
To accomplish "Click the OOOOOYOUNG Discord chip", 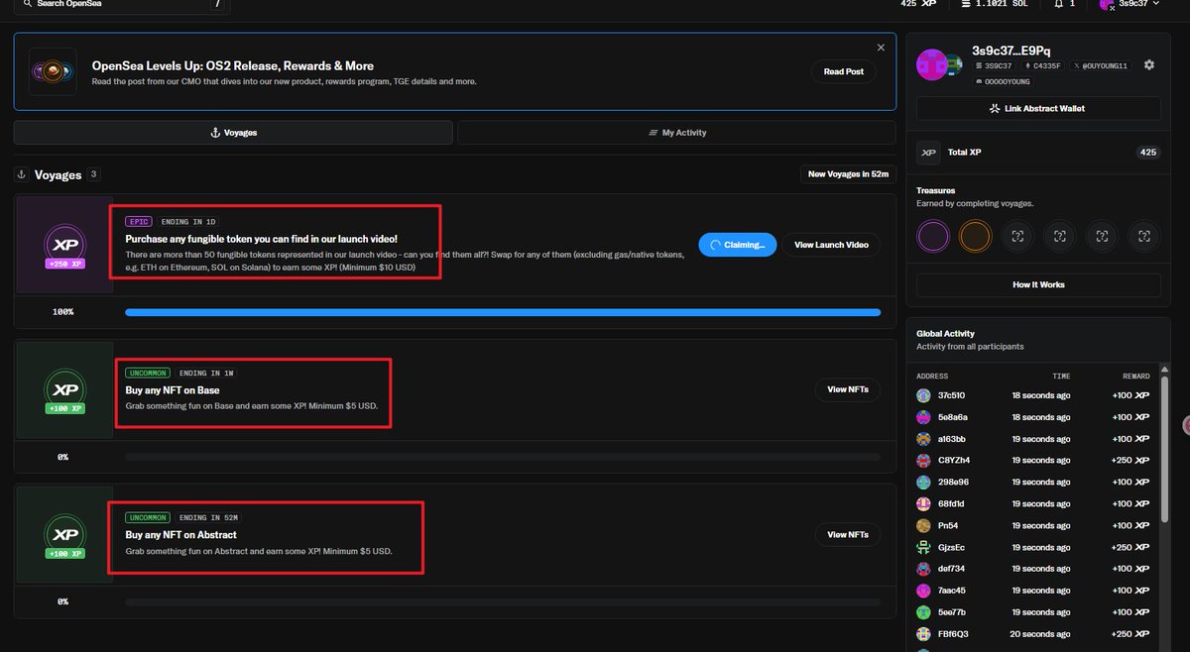I will pos(1004,81).
